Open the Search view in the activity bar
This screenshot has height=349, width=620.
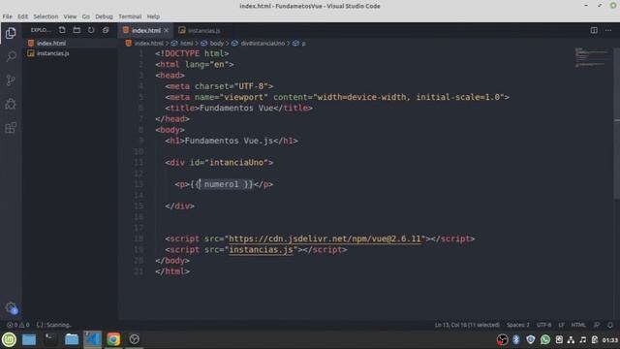coord(11,56)
